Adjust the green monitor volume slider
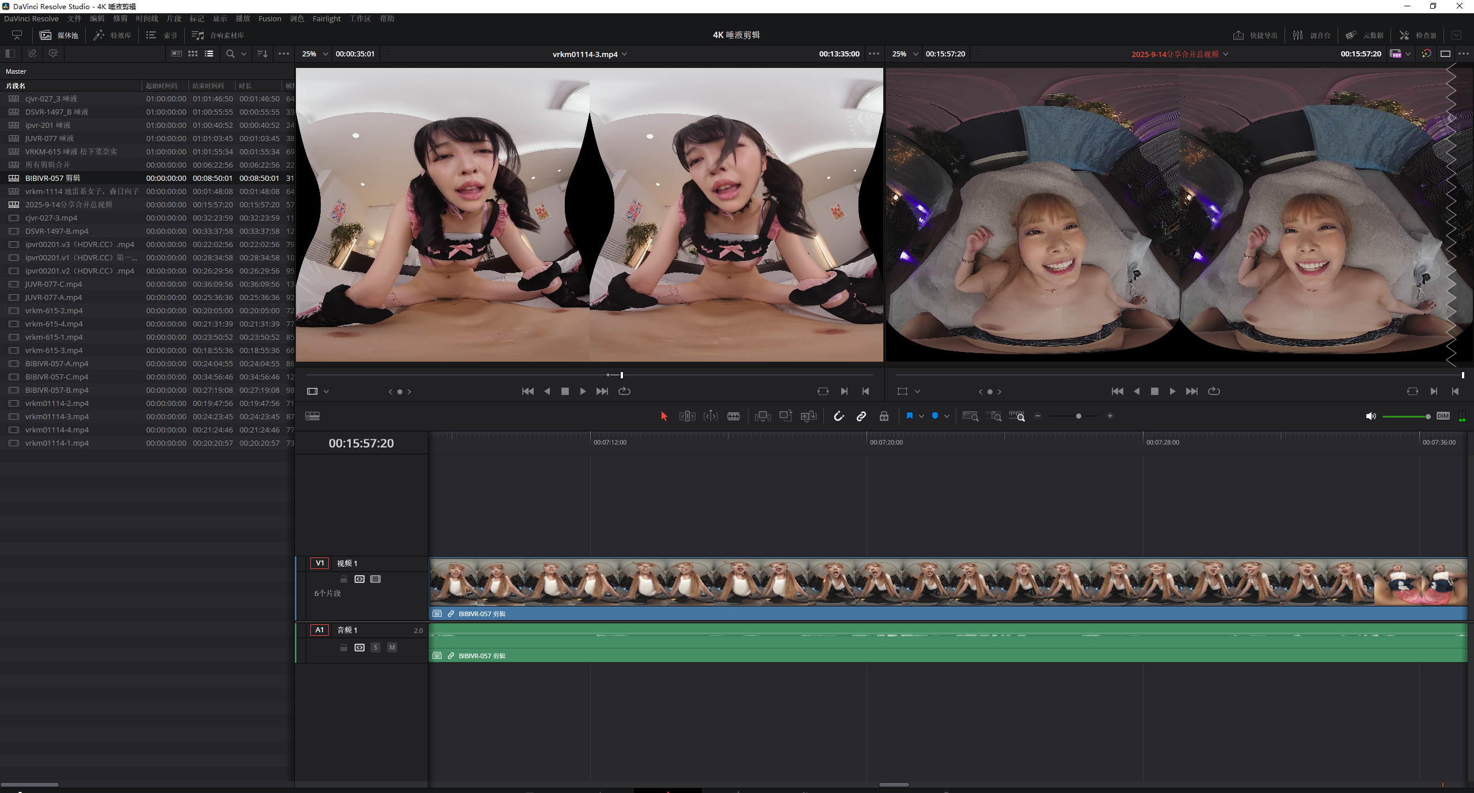This screenshot has height=793, width=1474. (x=1406, y=416)
